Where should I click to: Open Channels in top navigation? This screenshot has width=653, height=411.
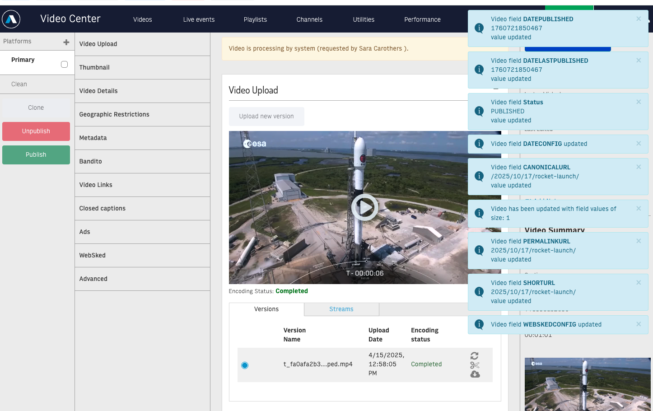(x=310, y=19)
